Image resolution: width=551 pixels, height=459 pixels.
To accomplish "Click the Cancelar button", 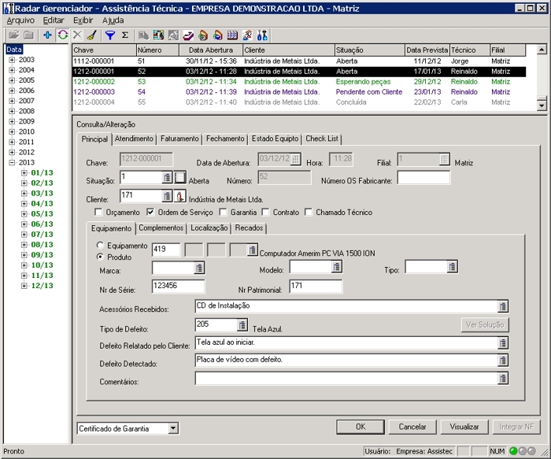I will click(x=412, y=427).
